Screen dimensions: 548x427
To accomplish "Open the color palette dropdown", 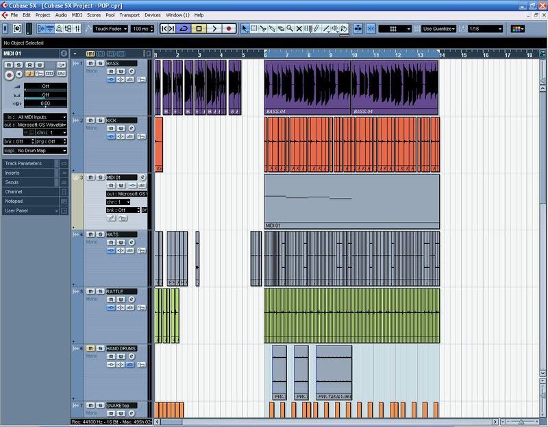I will [518, 29].
